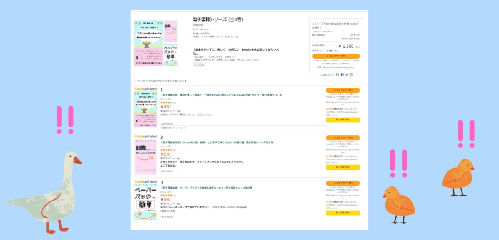
Task: Open author link under book 2 title
Action: 166,147
